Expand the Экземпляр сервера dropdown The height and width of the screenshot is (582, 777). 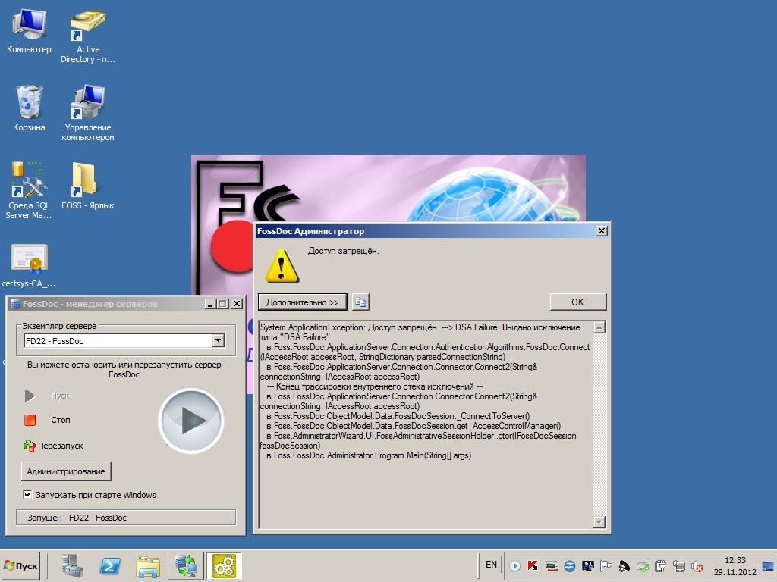coord(218,340)
